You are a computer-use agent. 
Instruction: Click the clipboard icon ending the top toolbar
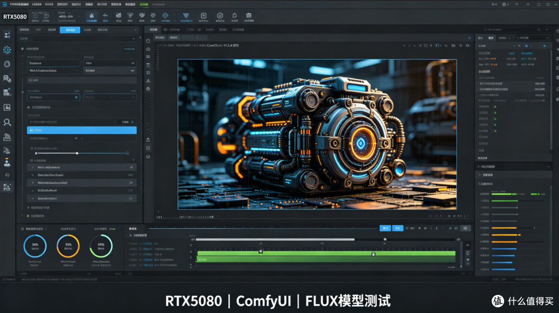pos(249,16)
